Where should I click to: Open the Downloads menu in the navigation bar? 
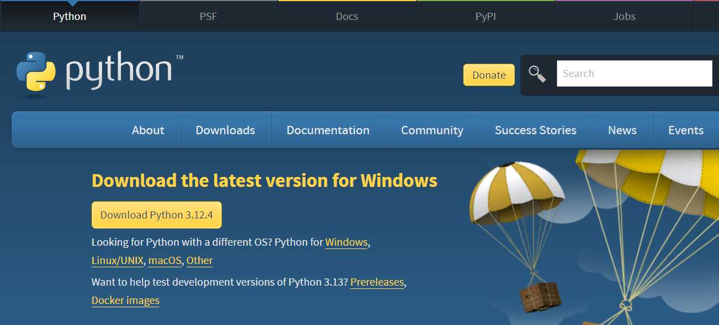point(225,130)
